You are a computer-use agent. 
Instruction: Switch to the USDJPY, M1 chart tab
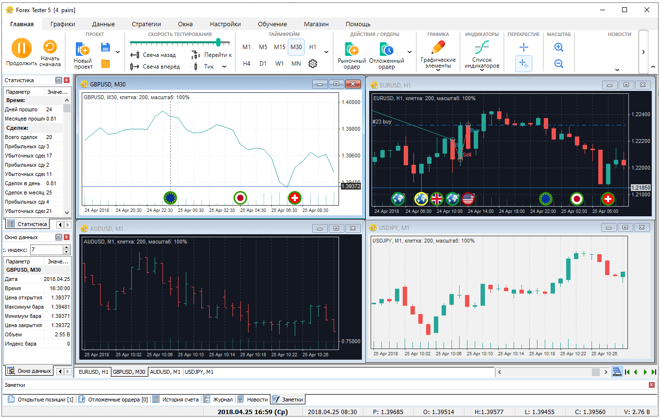(199, 372)
